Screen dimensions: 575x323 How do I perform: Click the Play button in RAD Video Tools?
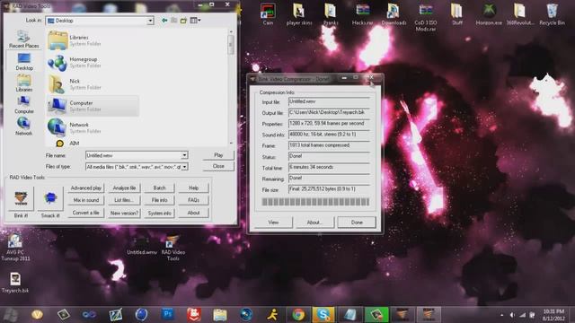pos(218,155)
